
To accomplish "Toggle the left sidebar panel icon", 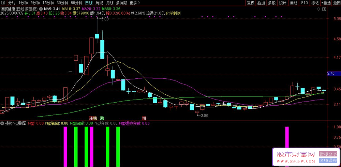I will tap(4, 3).
